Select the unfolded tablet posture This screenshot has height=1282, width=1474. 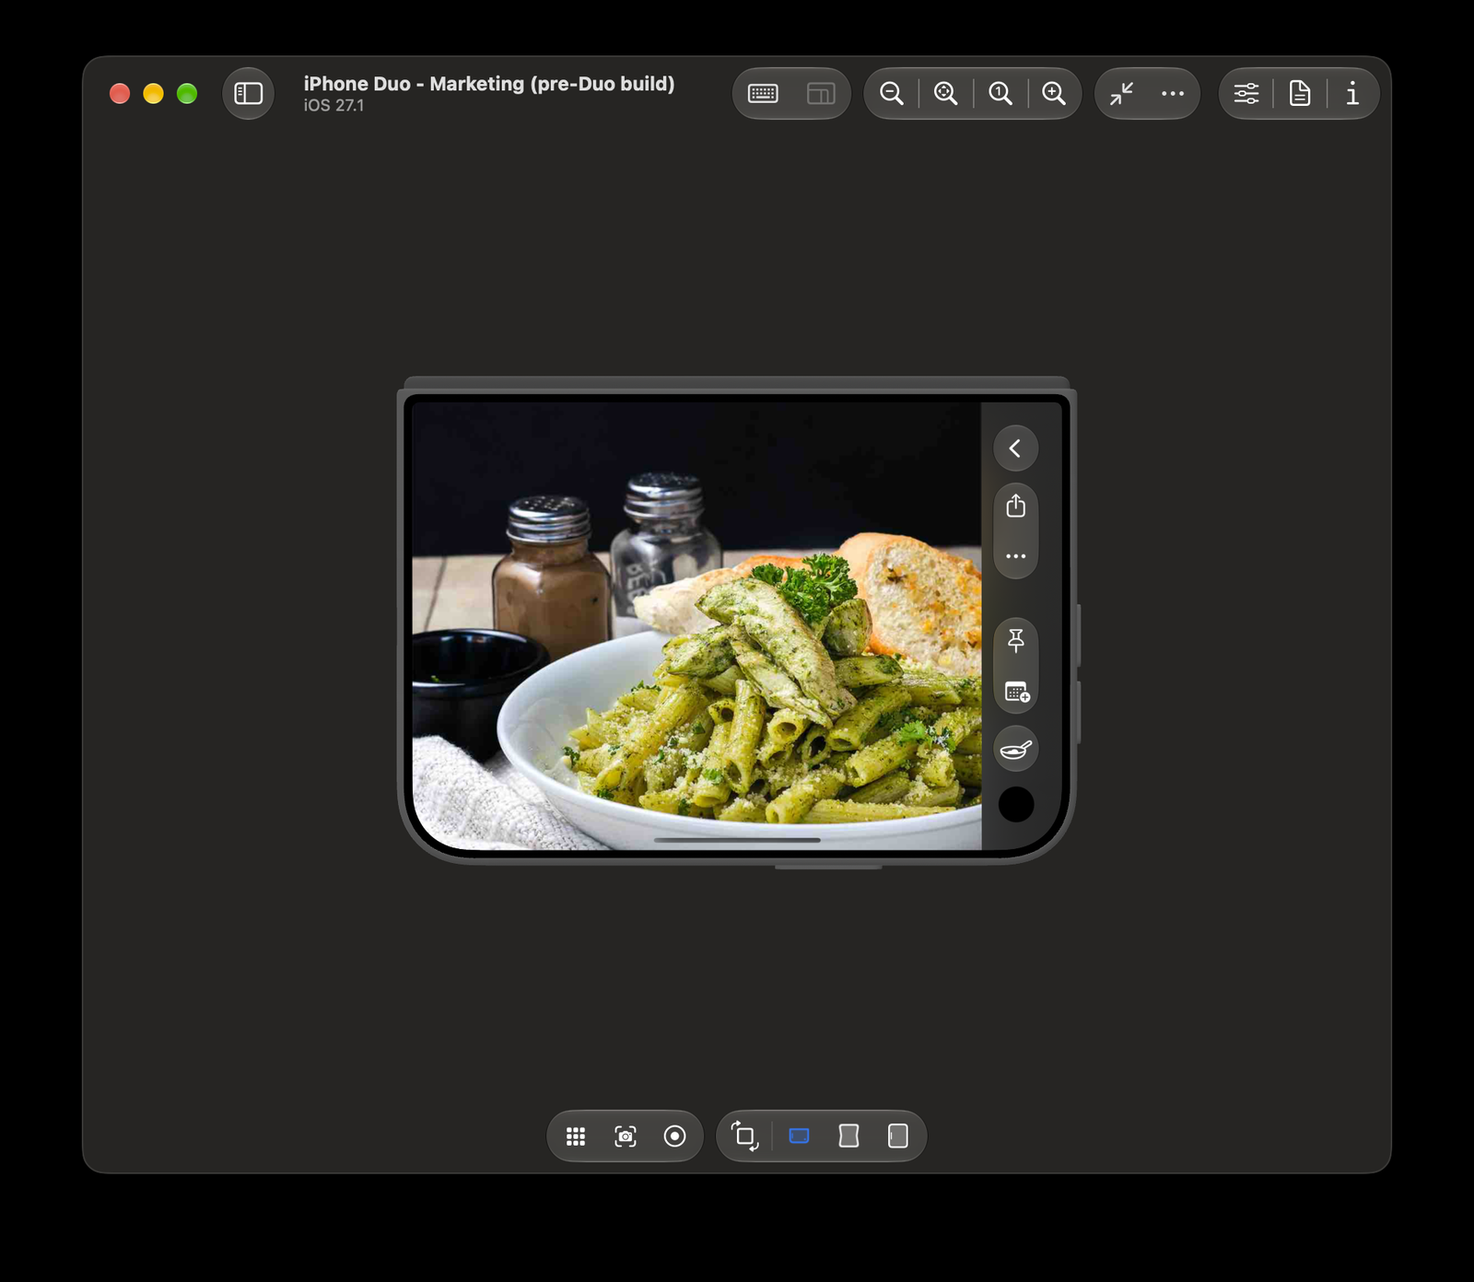pos(898,1136)
